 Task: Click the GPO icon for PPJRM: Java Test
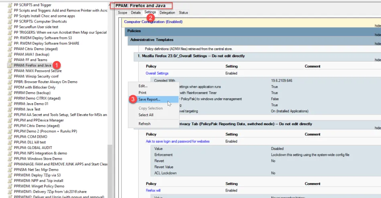pos(10,109)
